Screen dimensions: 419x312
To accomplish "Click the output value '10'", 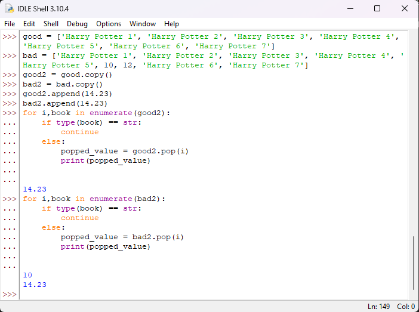I will tap(27, 275).
